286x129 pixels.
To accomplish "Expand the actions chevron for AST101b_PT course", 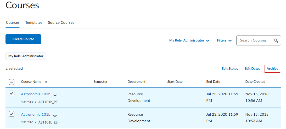I will click(x=55, y=95).
